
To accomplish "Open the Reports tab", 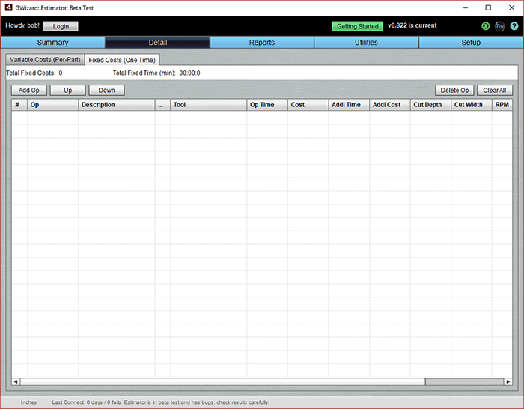I will coord(262,43).
